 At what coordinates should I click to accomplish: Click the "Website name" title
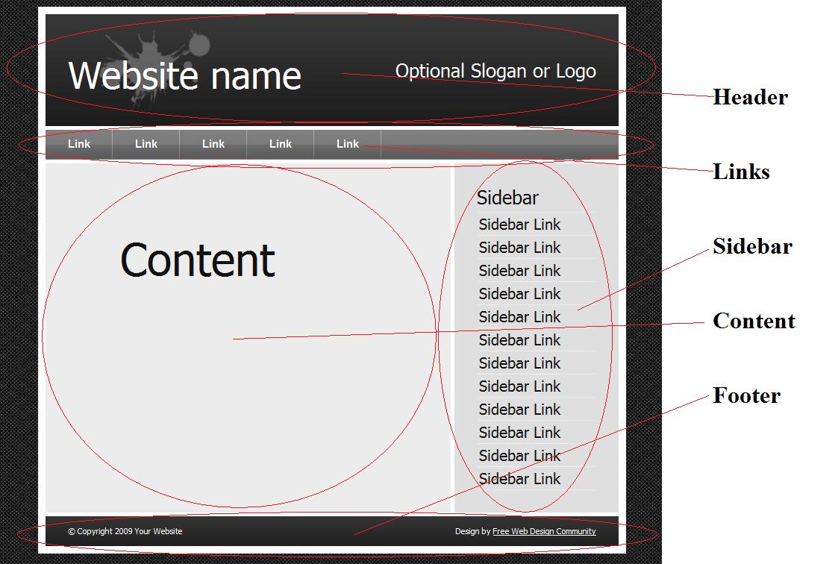(x=184, y=76)
